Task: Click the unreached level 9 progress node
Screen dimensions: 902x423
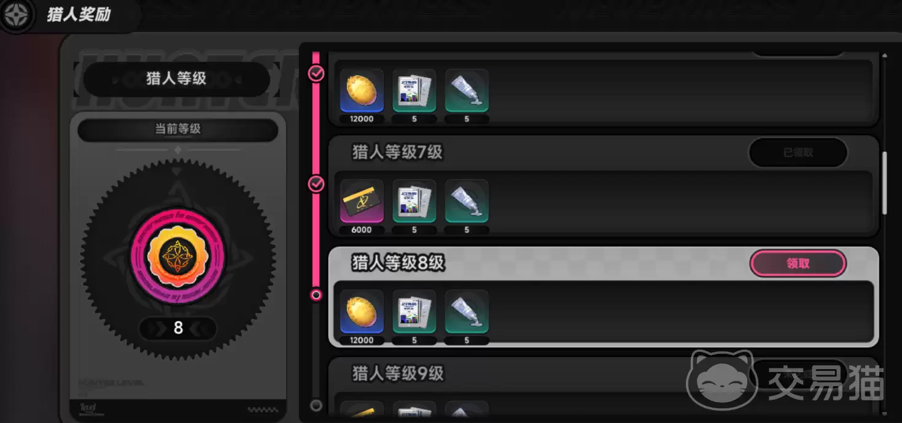Action: click(316, 405)
